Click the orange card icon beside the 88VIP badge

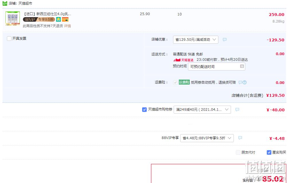click(x=65, y=19)
